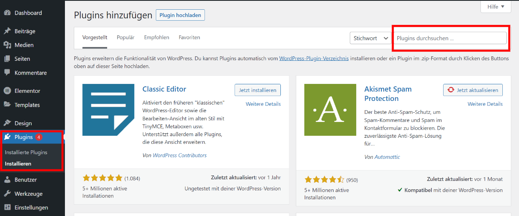This screenshot has height=216, width=519.
Task: Open Weitere Details for Akismet
Action: 485,104
